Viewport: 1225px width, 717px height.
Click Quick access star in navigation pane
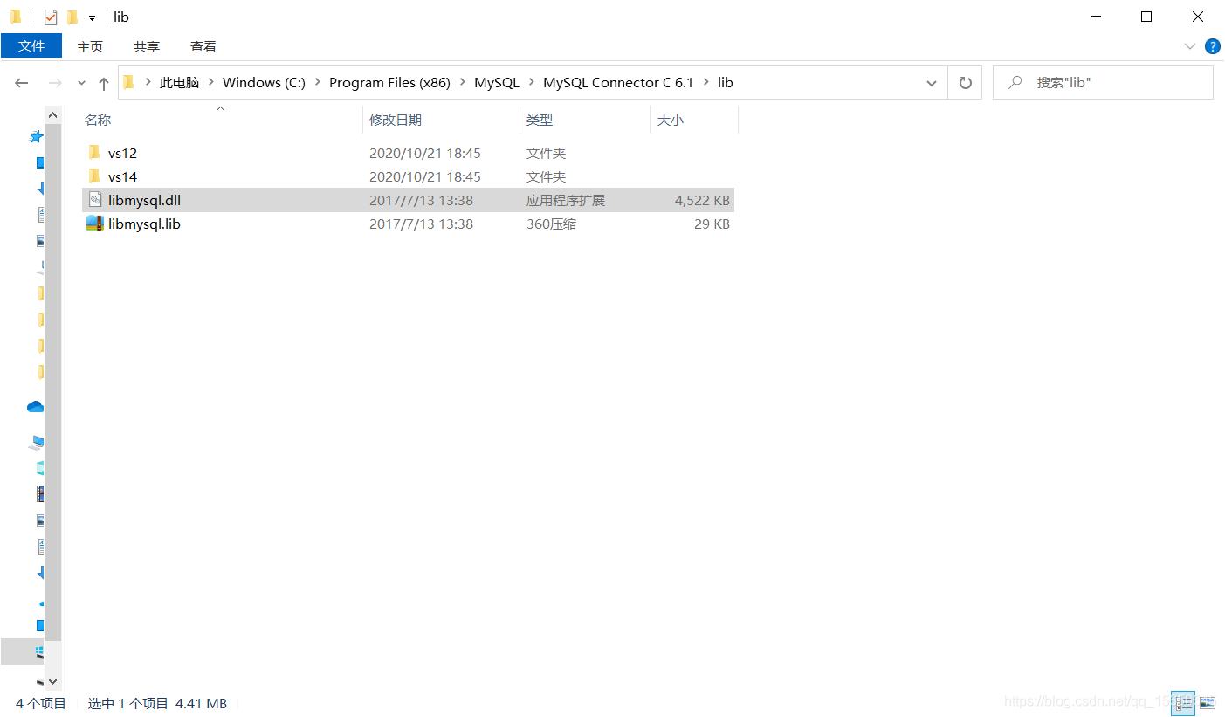tap(36, 137)
